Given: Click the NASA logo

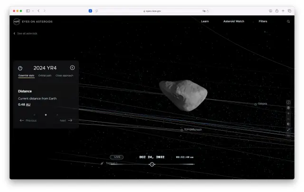Looking at the screenshot, I should [x=16, y=21].
